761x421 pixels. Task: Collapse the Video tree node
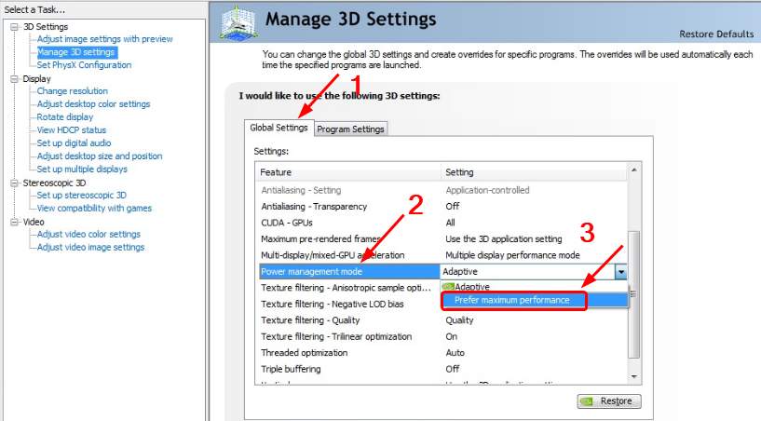[14, 223]
